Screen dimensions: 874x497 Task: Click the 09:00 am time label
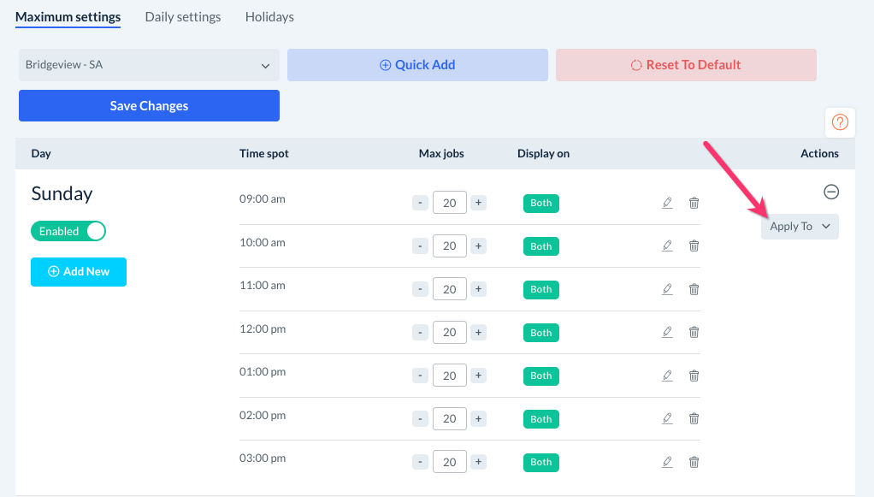pos(263,199)
